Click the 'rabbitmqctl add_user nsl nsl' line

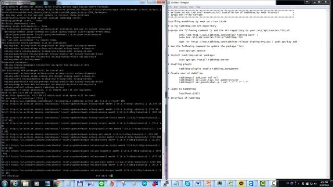click(x=198, y=77)
